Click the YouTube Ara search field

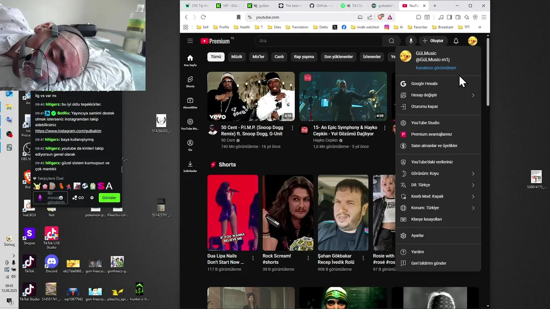point(318,41)
